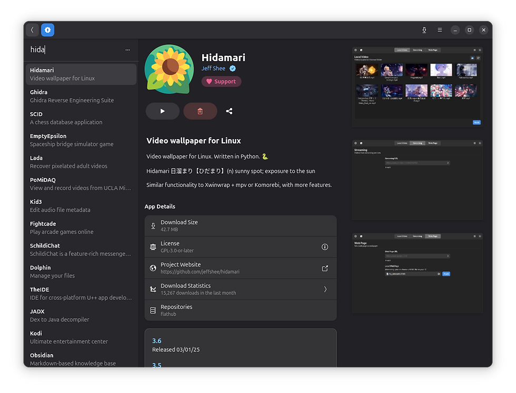The height and width of the screenshot is (393, 516).
Task: Click the Hidamari sunflower app icon
Action: [x=170, y=70]
